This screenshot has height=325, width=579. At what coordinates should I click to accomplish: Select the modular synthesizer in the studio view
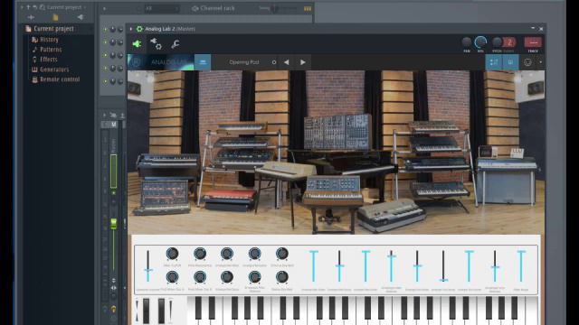tap(337, 132)
